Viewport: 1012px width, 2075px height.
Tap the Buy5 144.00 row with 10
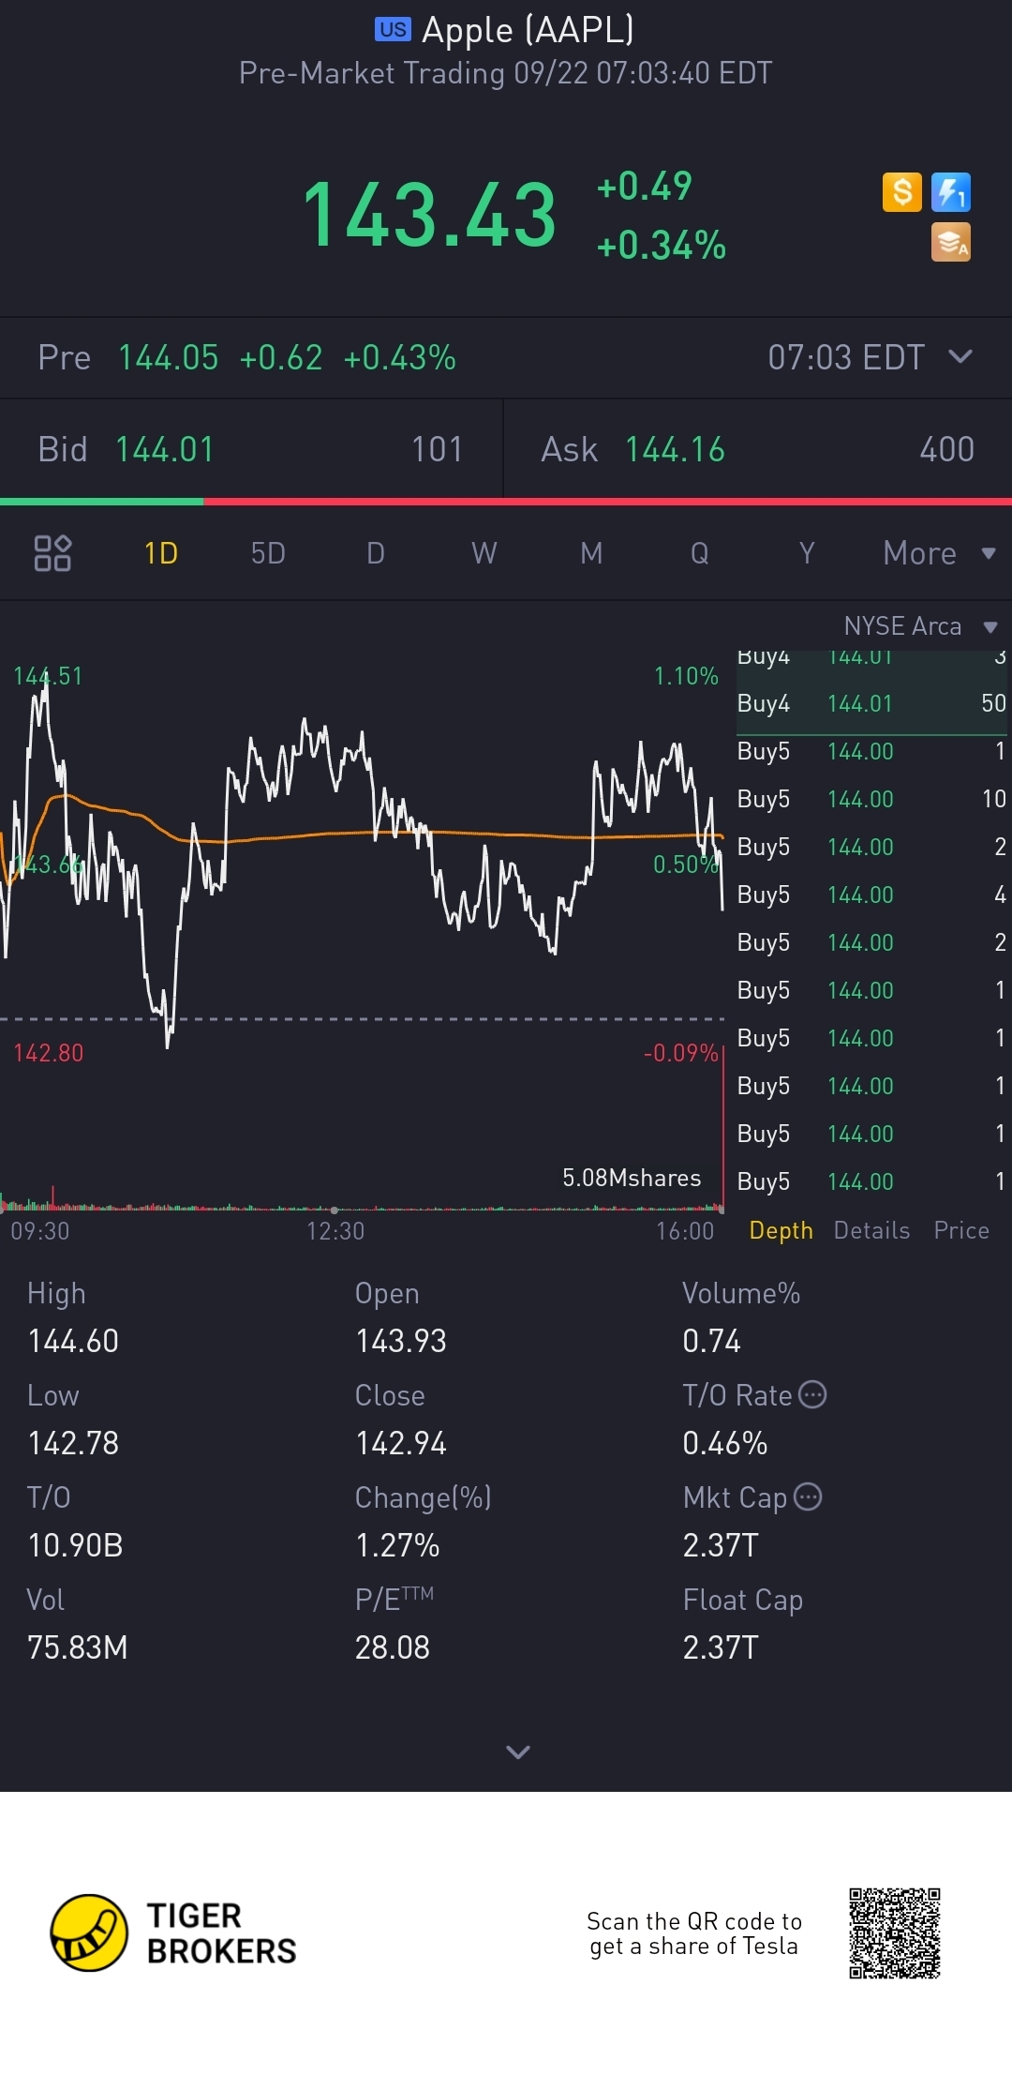pyautogui.click(x=871, y=799)
